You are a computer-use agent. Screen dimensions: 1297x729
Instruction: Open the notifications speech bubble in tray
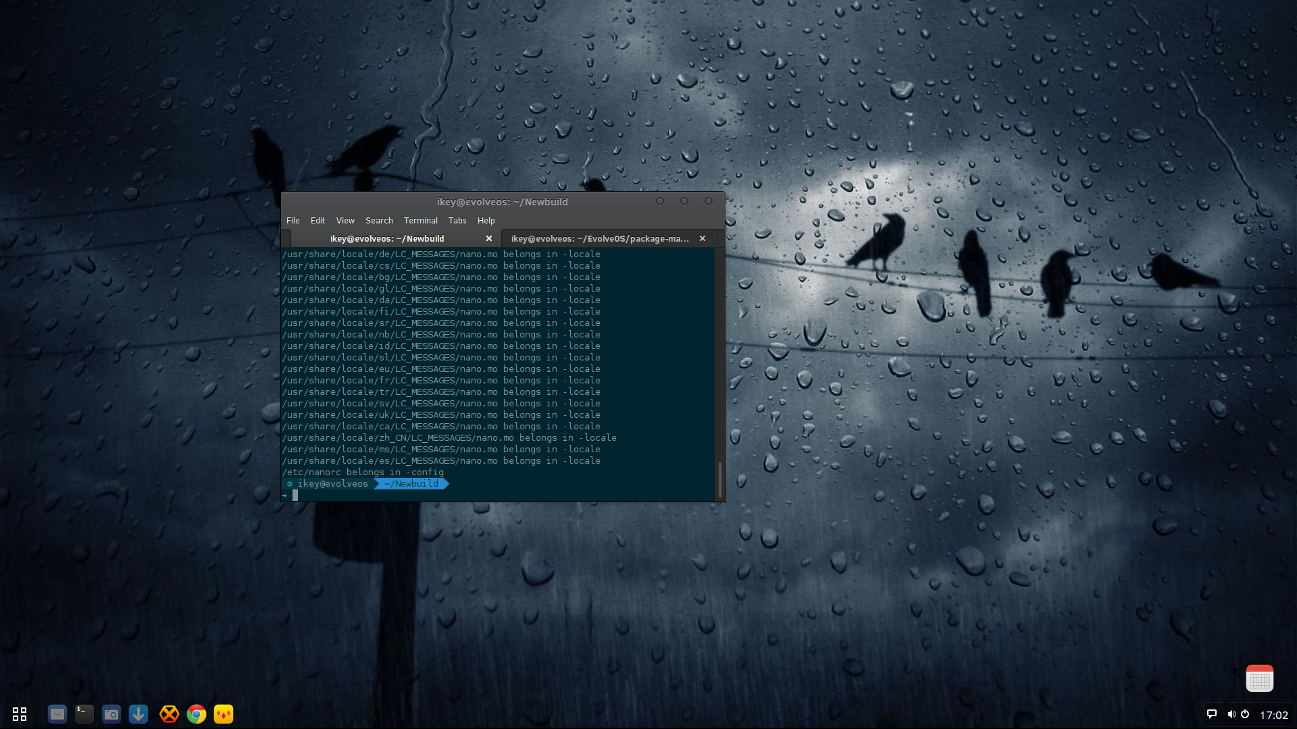(x=1212, y=714)
